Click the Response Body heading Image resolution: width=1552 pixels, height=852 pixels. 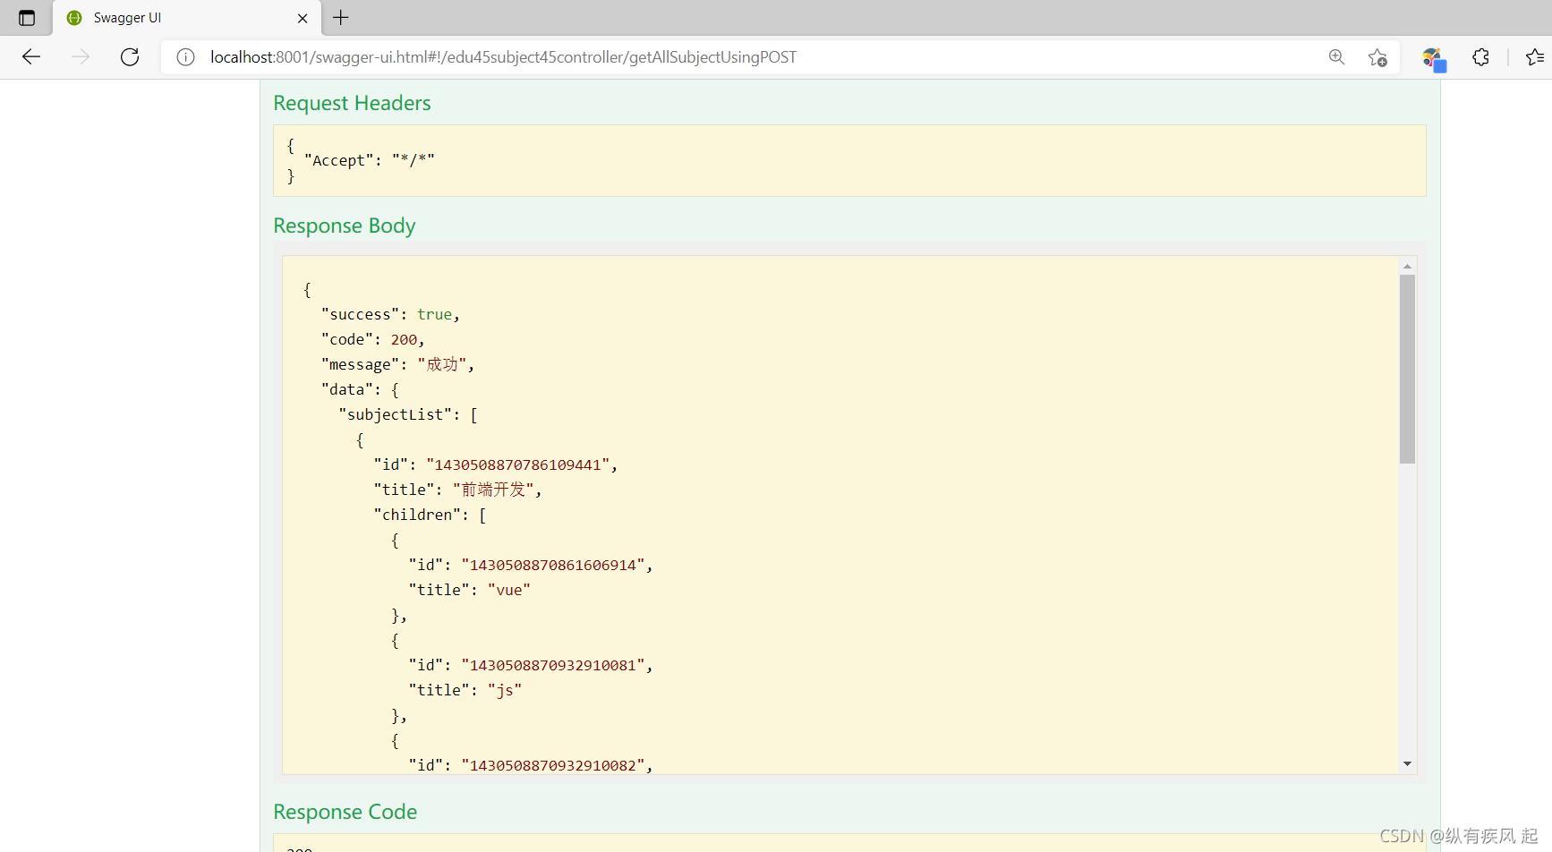[345, 226]
